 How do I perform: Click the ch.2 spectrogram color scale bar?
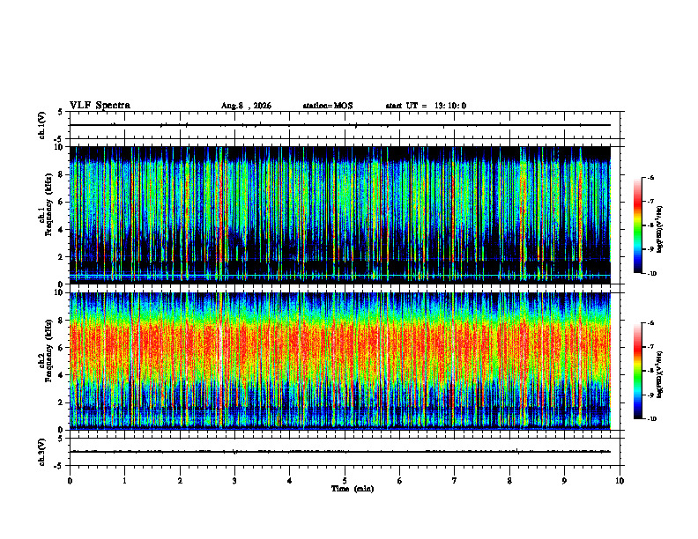point(638,371)
